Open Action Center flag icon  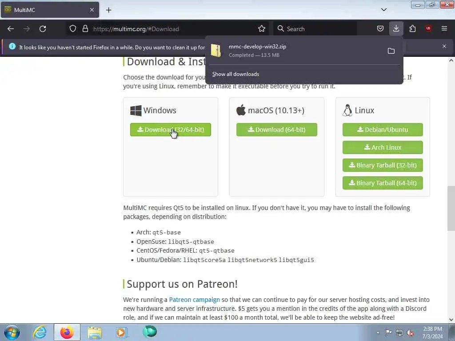388,332
